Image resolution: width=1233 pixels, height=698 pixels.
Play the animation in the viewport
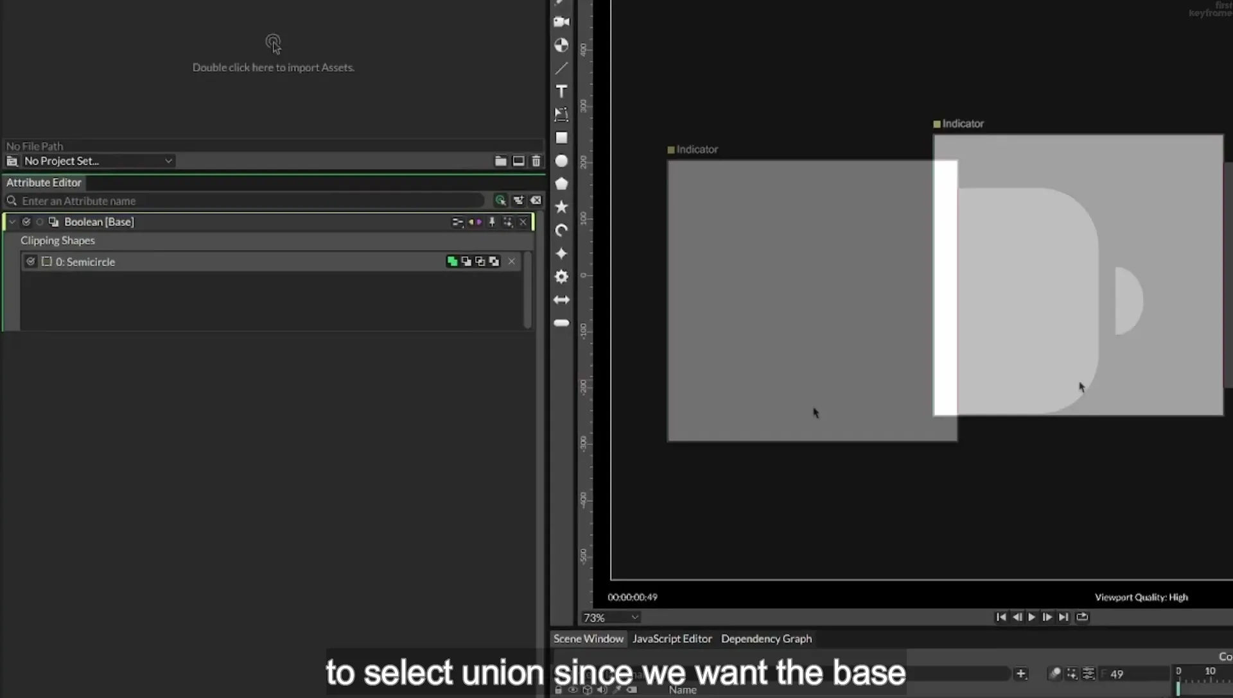coord(1032,617)
